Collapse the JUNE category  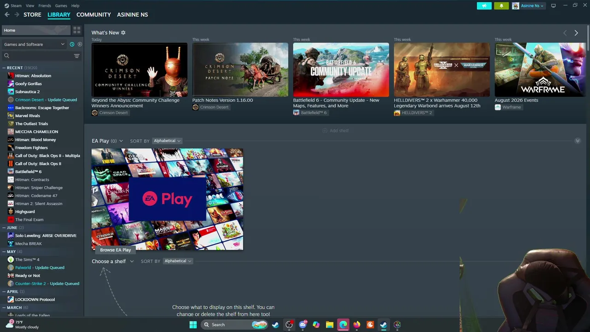tap(4, 228)
